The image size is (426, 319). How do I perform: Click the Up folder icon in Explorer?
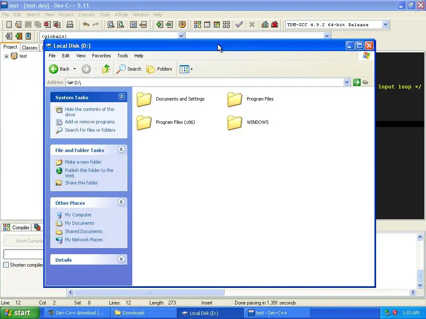(106, 69)
